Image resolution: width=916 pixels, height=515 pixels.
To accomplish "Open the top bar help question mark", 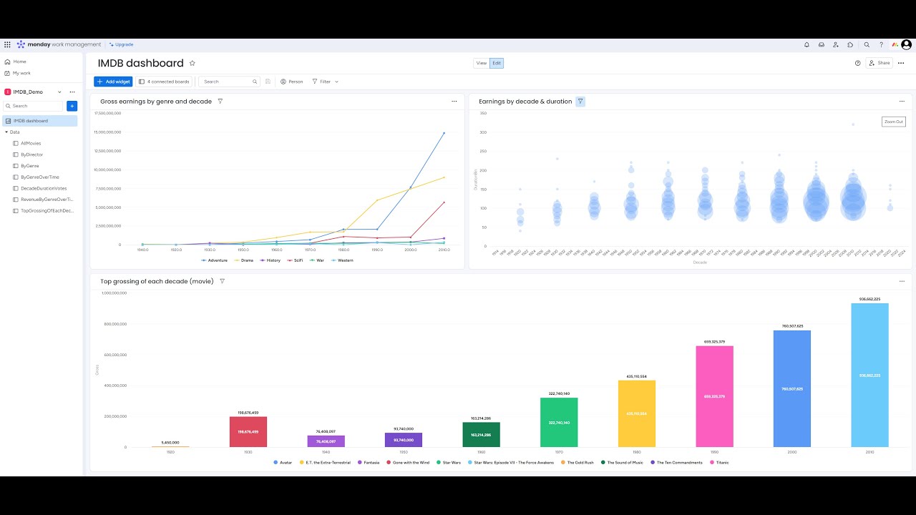I will [881, 44].
